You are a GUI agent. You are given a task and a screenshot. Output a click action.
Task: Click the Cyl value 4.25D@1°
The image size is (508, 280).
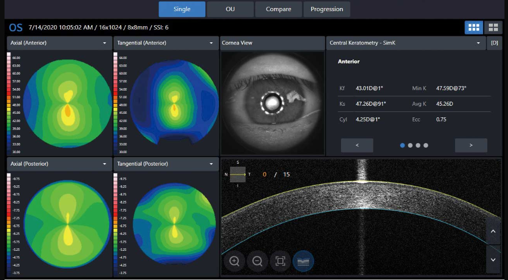(368, 119)
